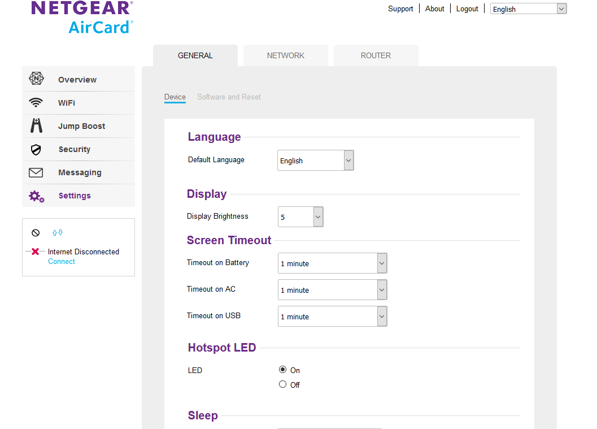Click the WiFi signal icon
This screenshot has width=597, height=429.
coord(36,103)
